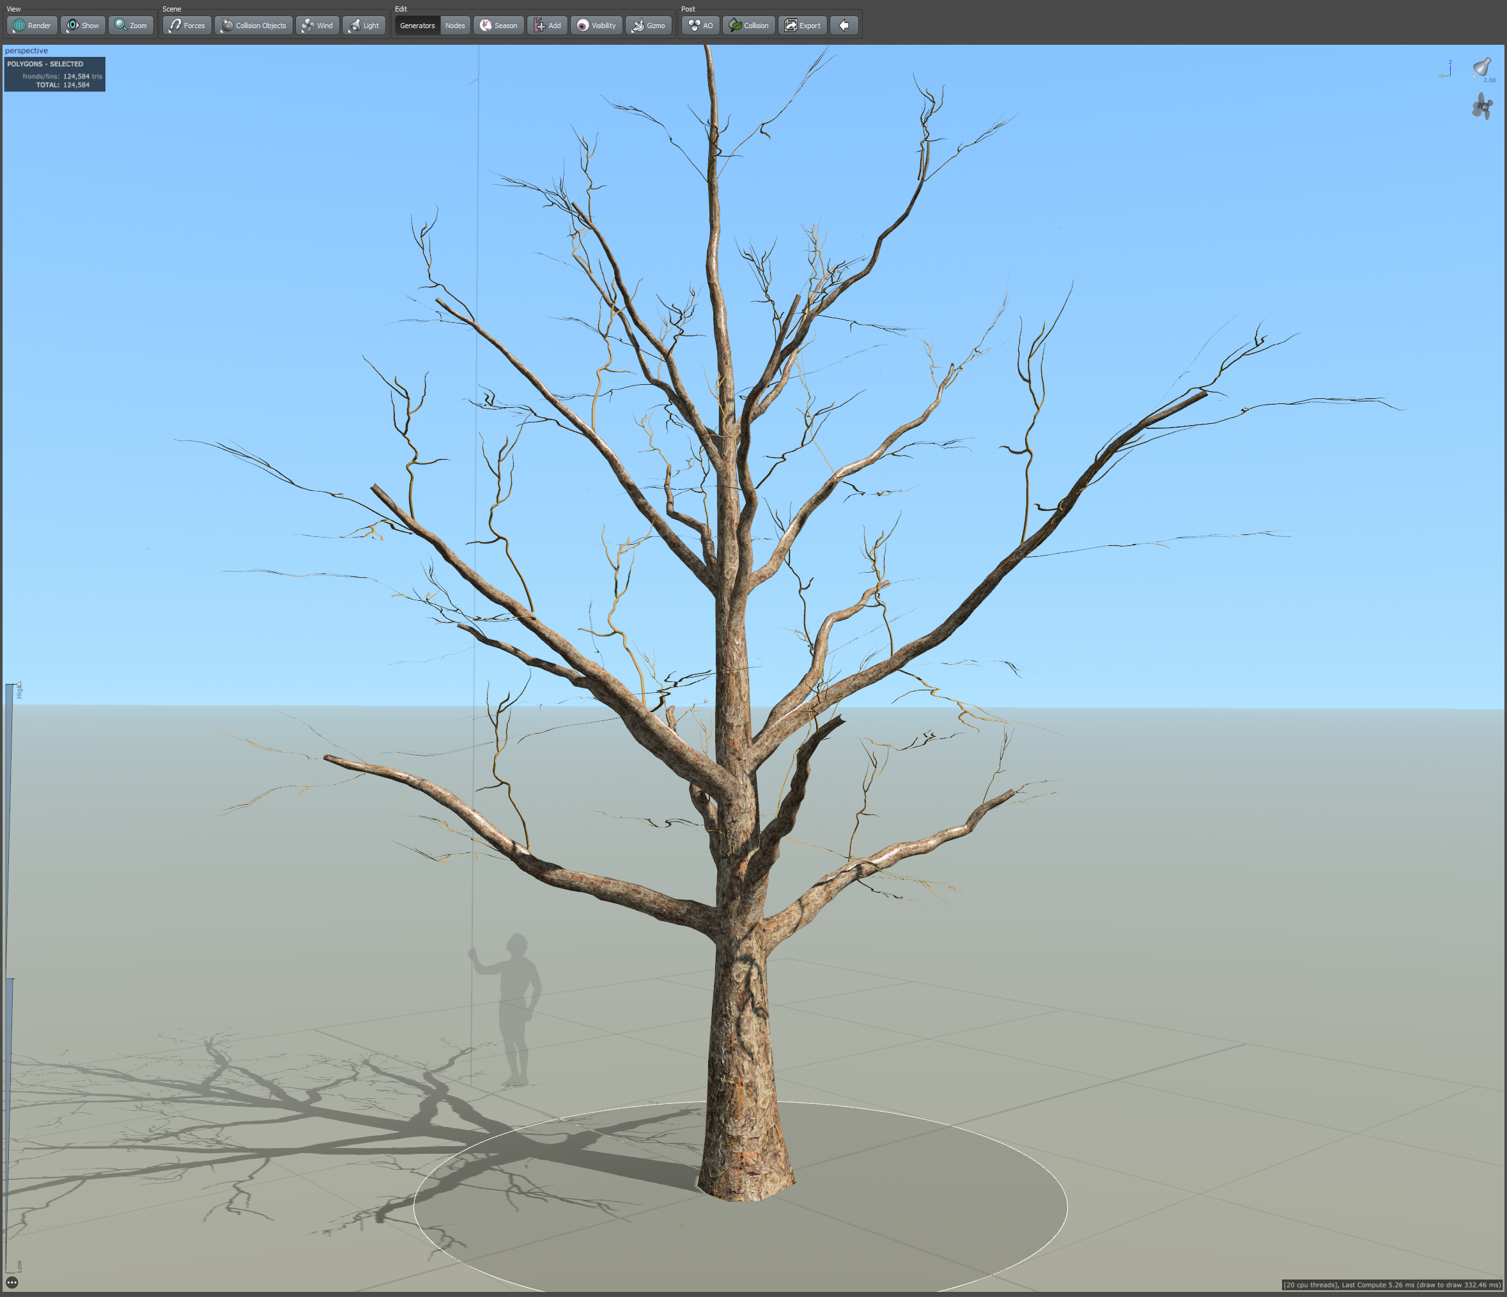Viewport: 1507px width, 1297px height.
Task: Click the left arrow toolbar icon
Action: (x=844, y=26)
